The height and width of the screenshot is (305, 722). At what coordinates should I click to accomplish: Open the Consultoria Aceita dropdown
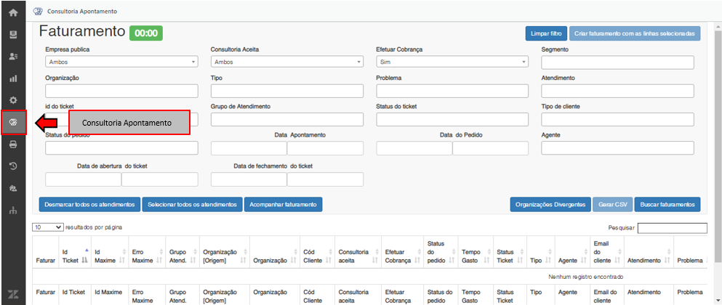point(286,62)
